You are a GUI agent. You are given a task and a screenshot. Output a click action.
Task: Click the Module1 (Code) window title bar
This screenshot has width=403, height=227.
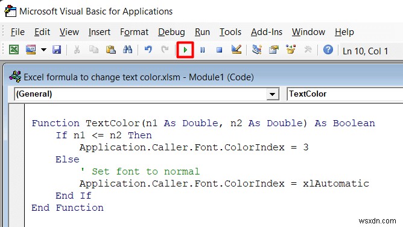pos(203,77)
